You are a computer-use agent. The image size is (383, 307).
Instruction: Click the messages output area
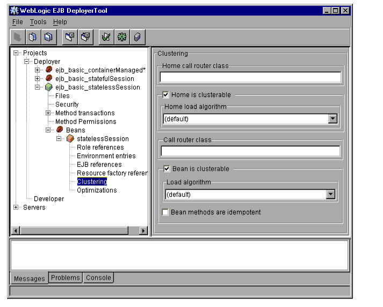(179, 255)
